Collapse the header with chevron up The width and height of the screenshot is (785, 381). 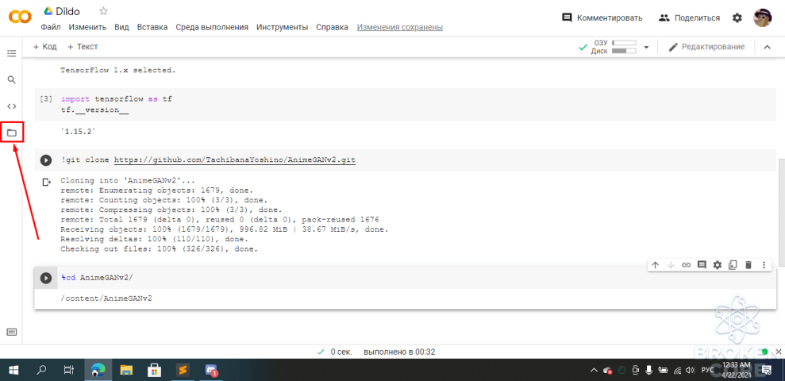point(767,47)
